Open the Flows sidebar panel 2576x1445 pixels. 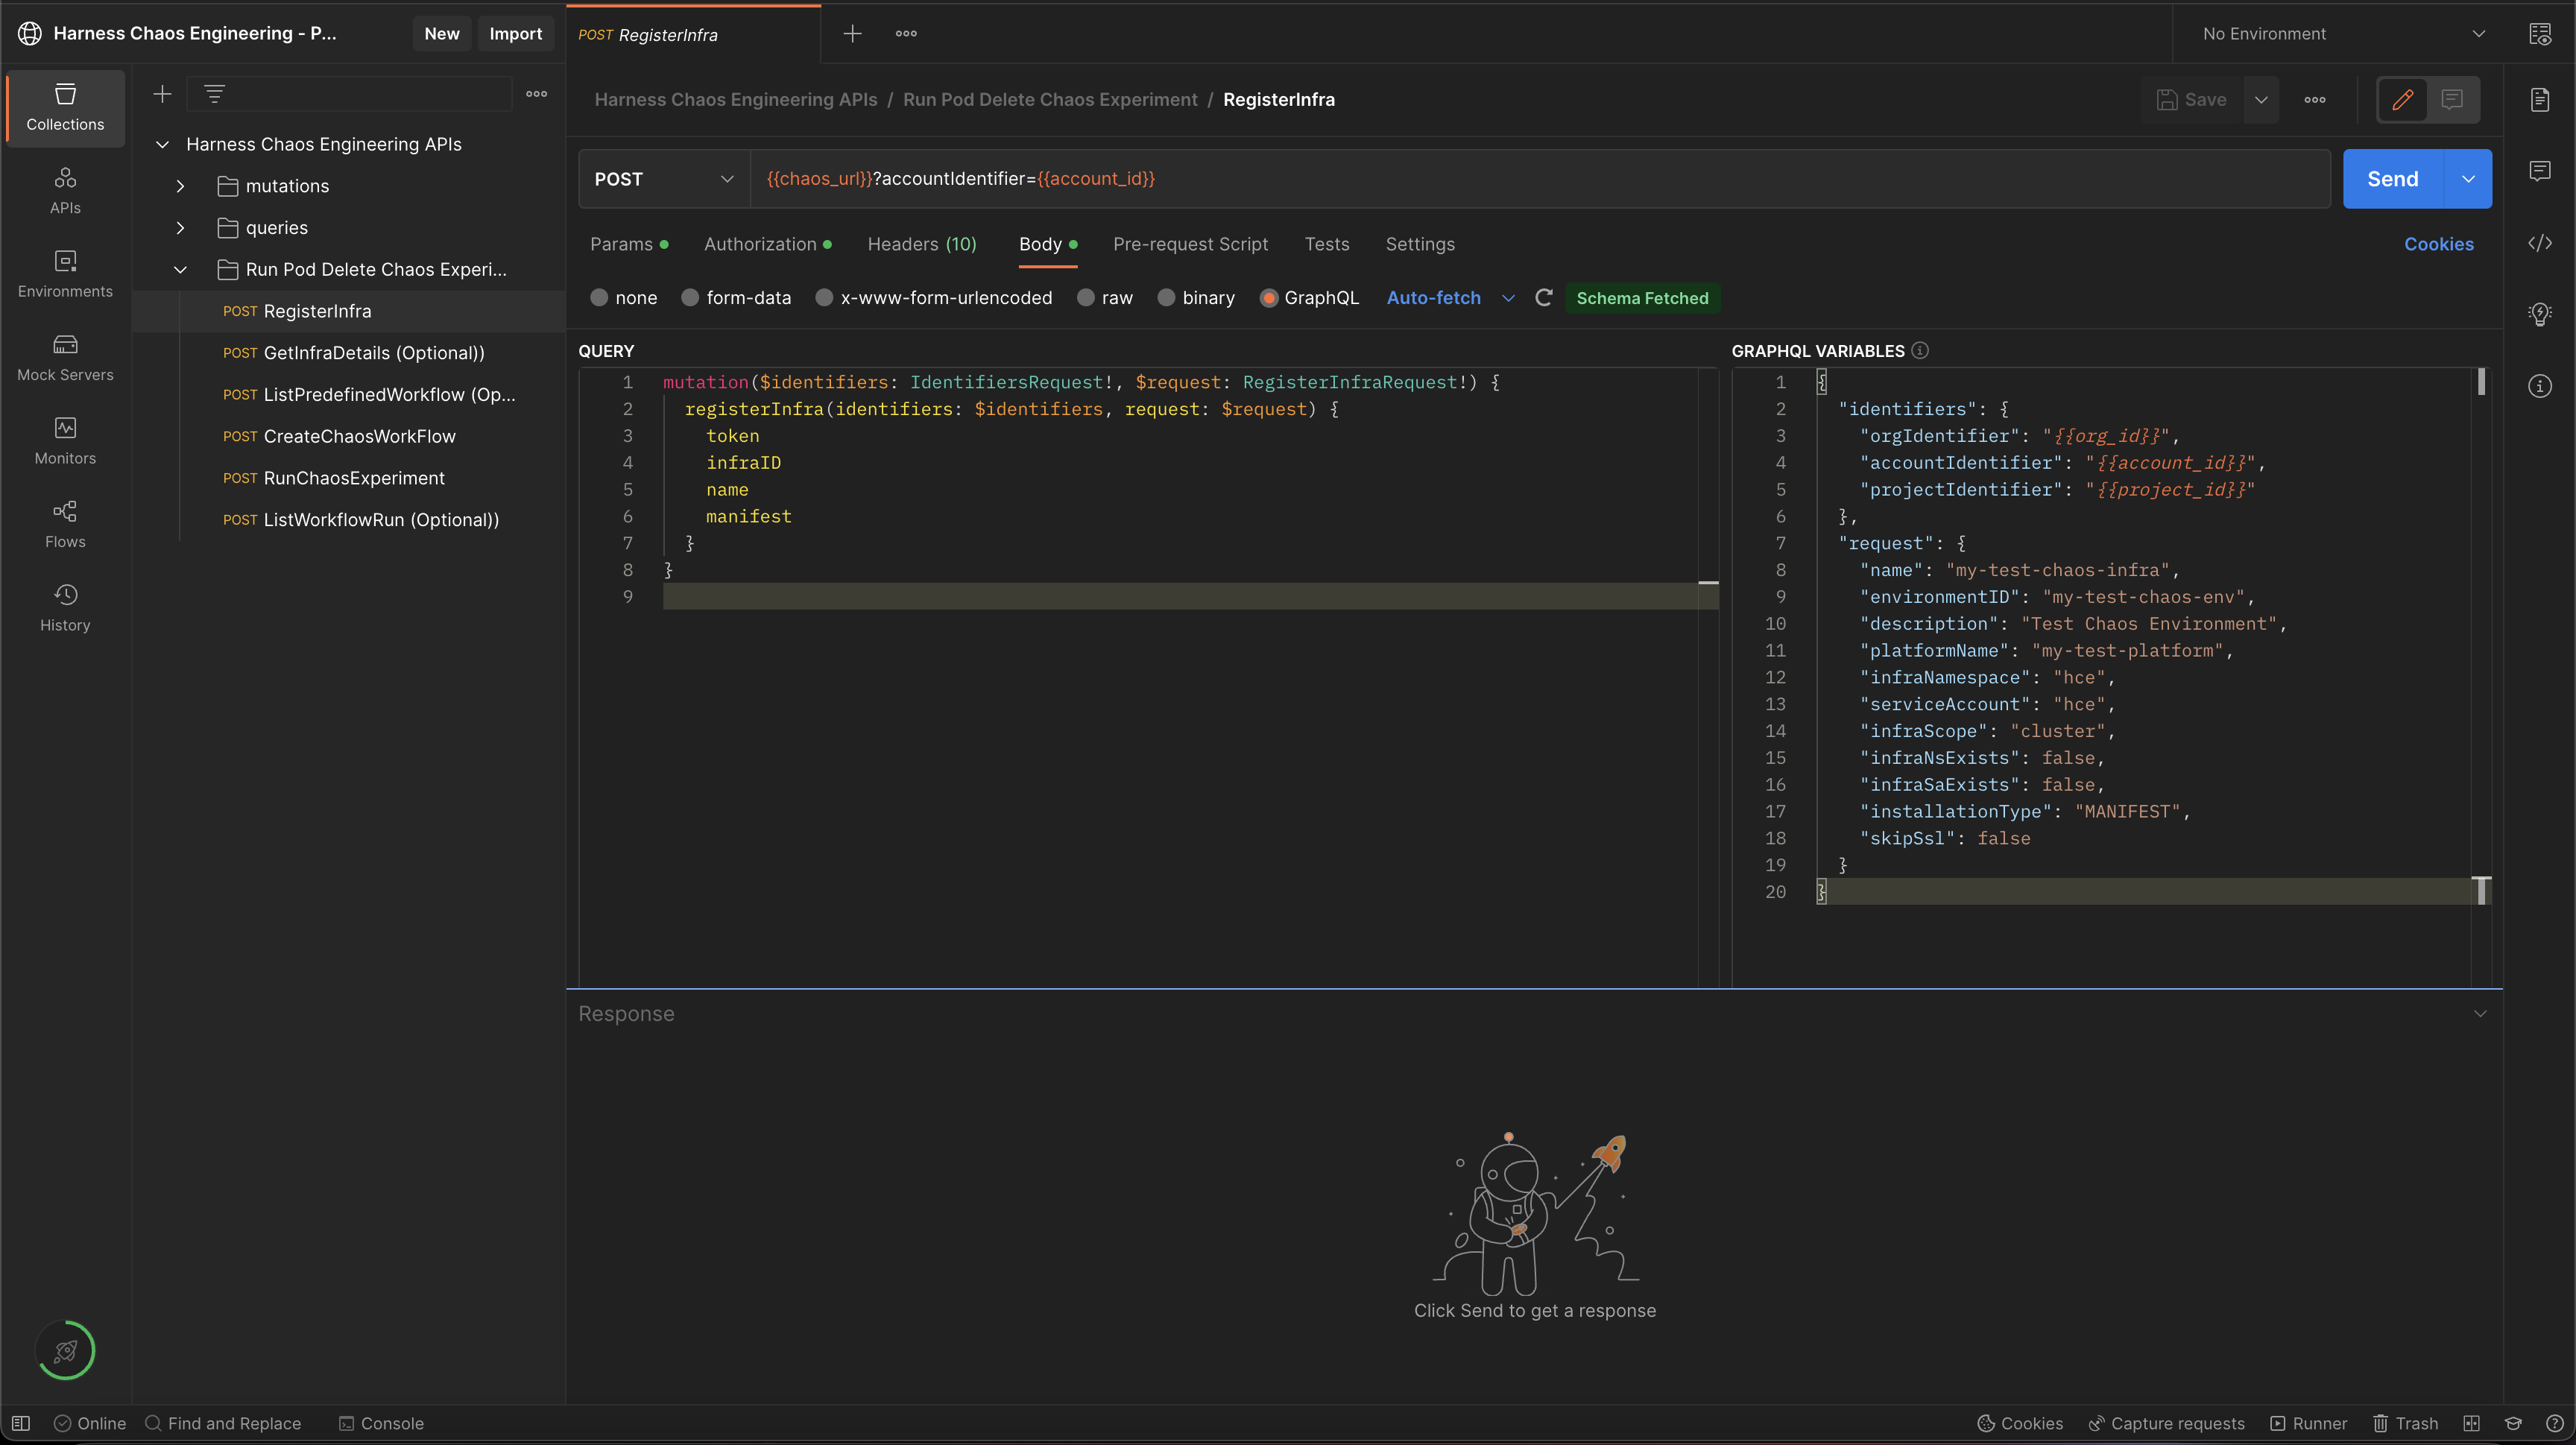coord(65,525)
